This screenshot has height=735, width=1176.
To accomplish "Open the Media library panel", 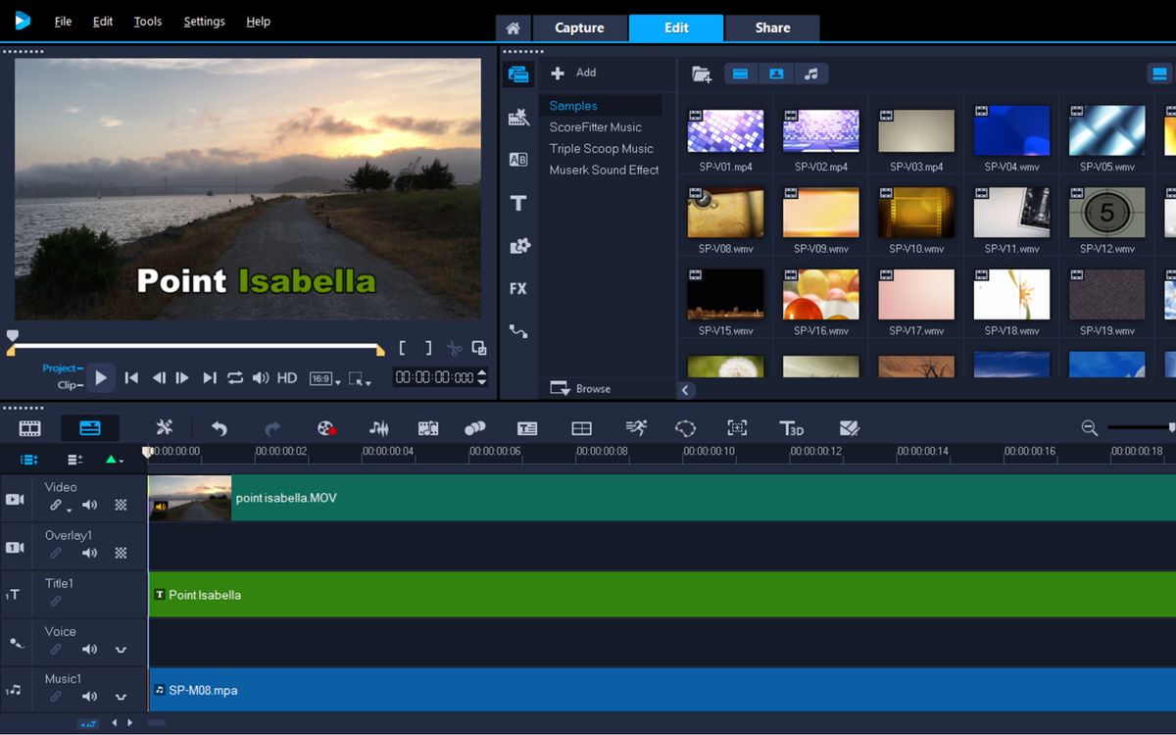I will pyautogui.click(x=518, y=73).
